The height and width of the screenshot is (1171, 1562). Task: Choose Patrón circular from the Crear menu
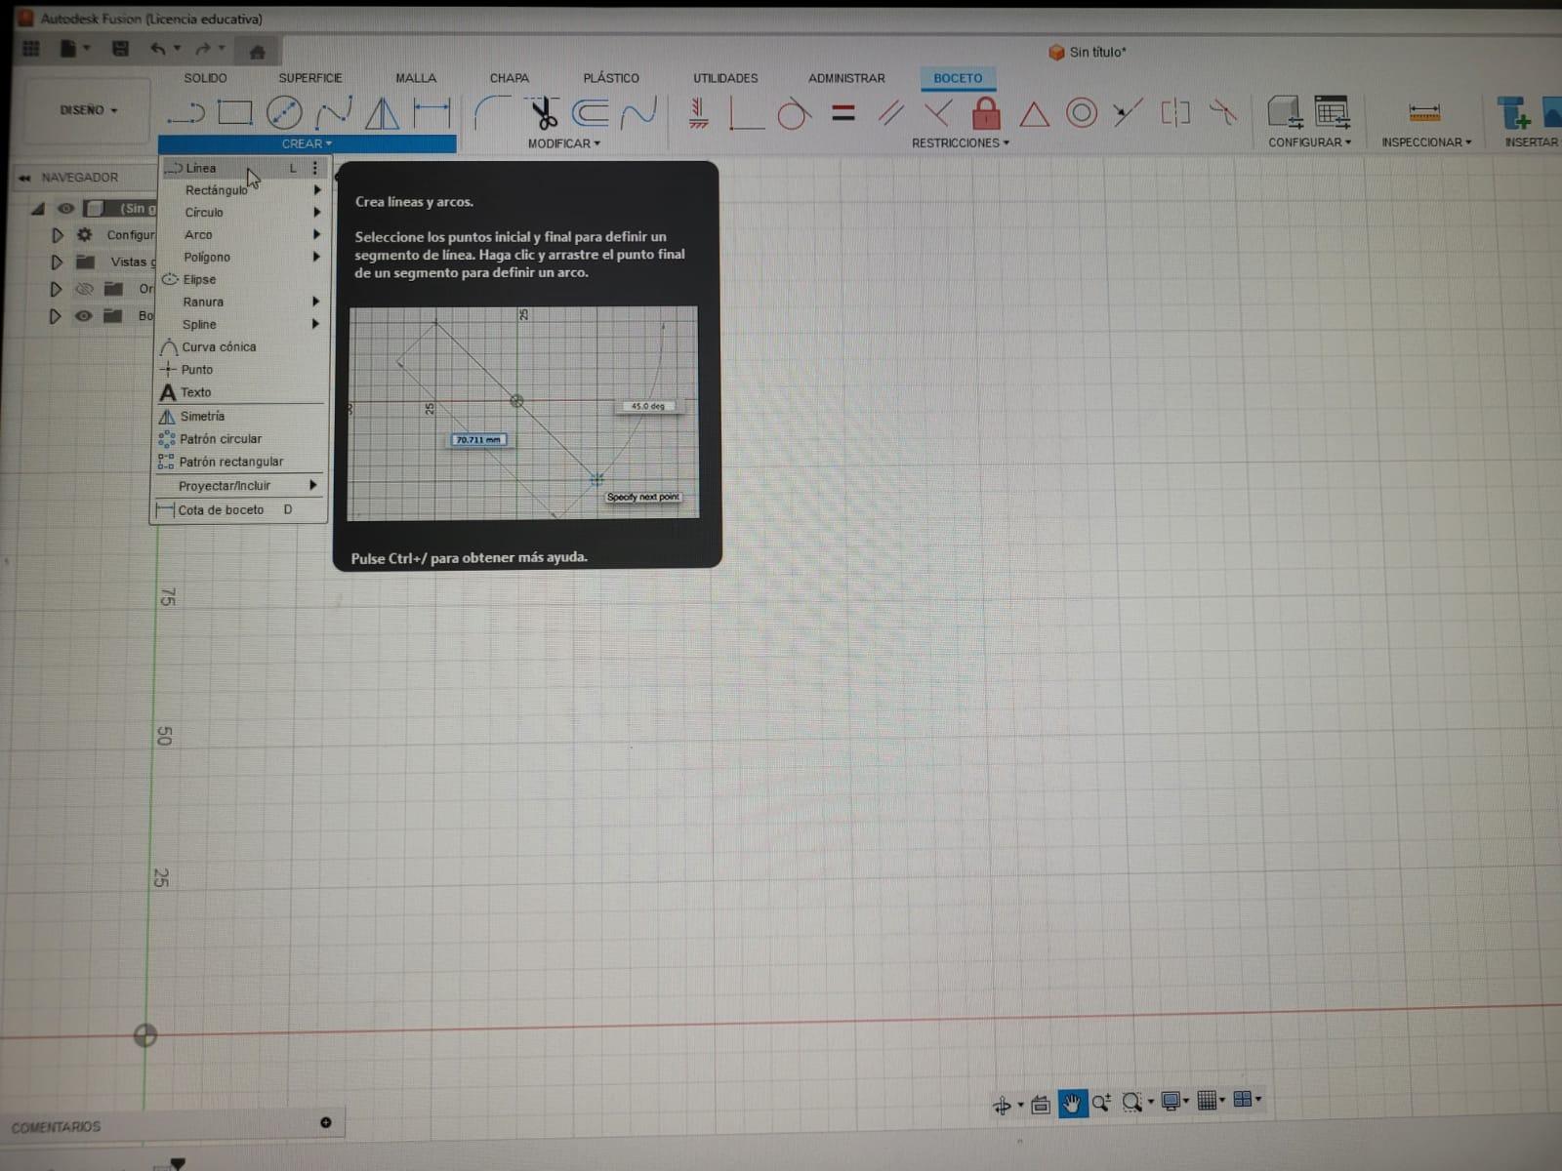click(238, 439)
